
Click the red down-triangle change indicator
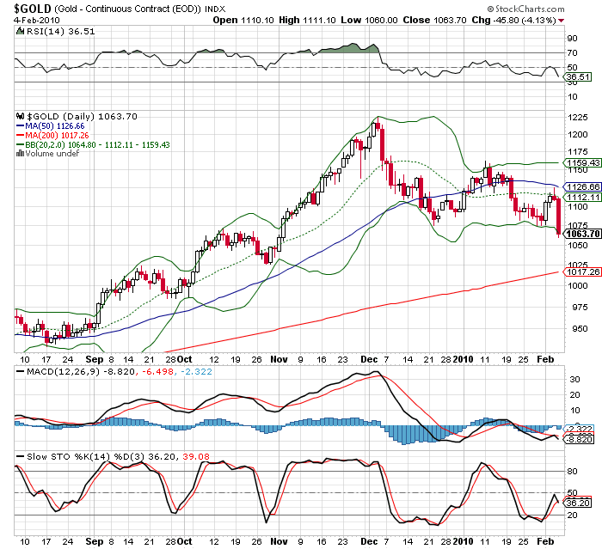pos(562,21)
